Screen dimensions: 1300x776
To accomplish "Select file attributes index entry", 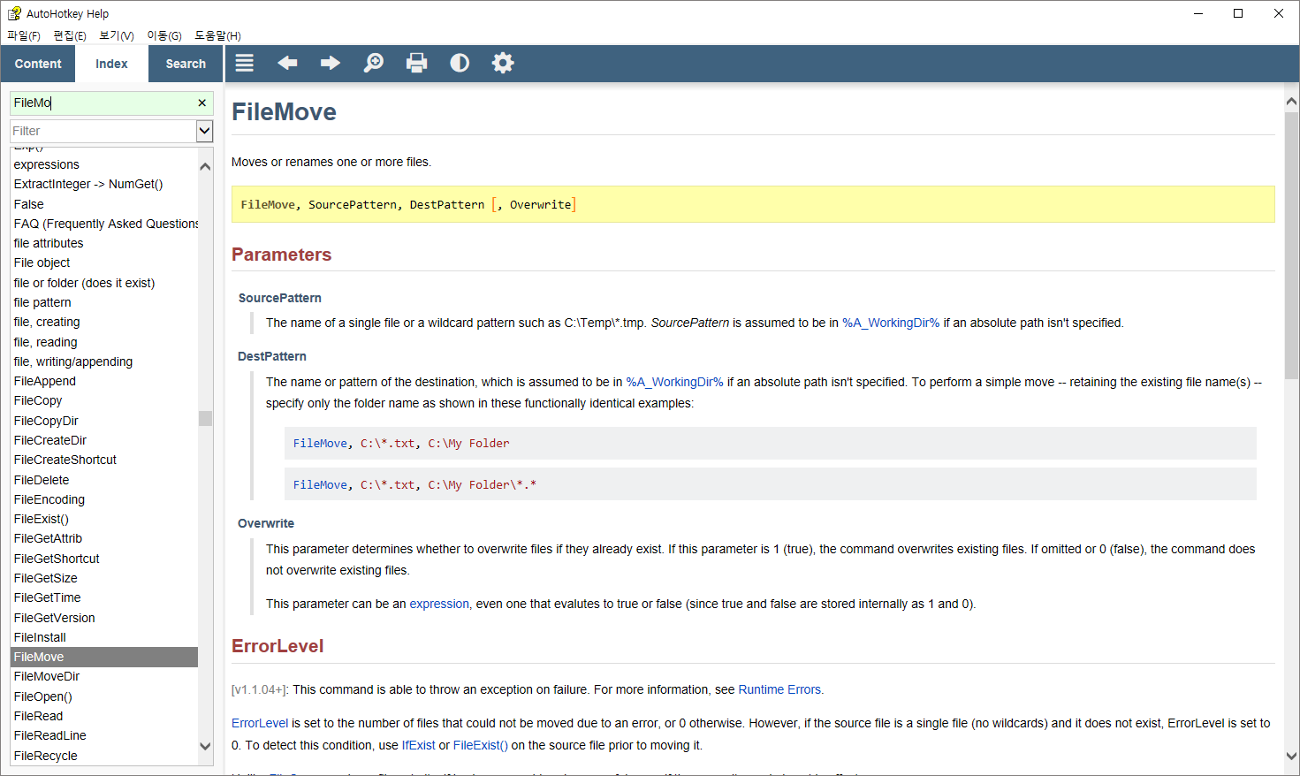I will pyautogui.click(x=104, y=243).
